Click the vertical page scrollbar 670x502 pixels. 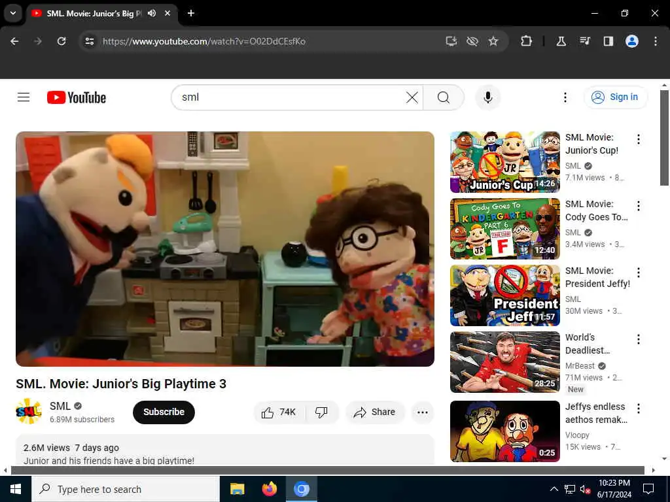[x=664, y=138]
